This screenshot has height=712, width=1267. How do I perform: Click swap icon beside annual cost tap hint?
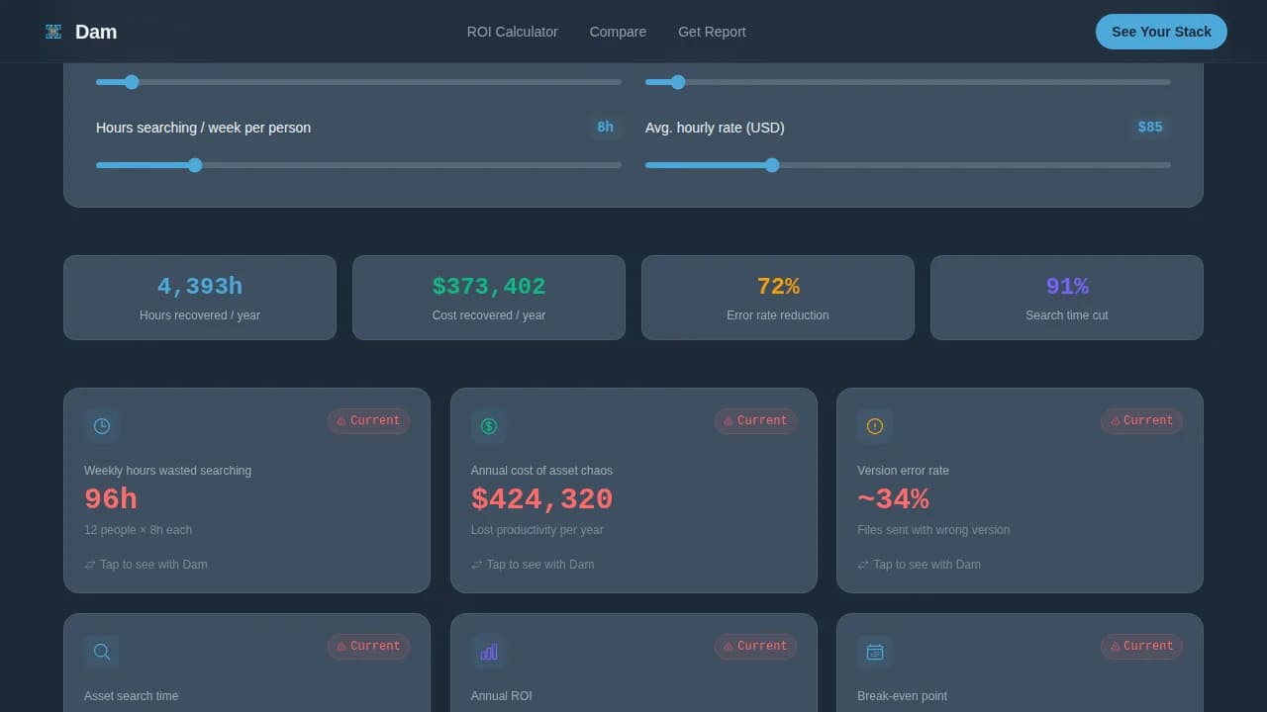pos(477,565)
